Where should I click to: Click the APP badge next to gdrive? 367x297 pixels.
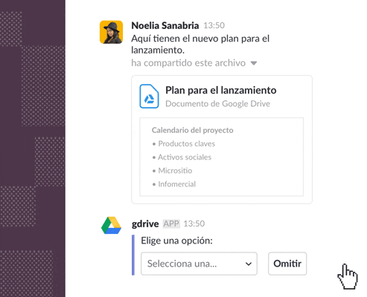tap(171, 223)
